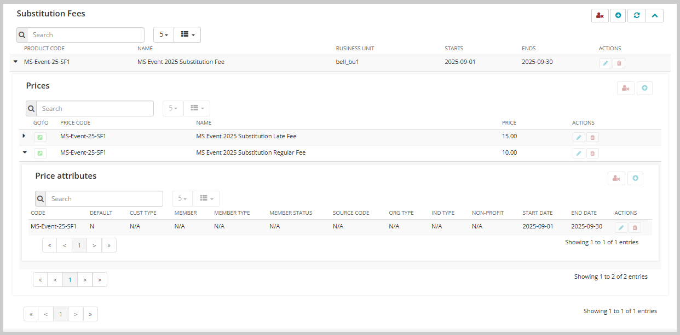Add a new substitution fee with plus icon

(618, 16)
